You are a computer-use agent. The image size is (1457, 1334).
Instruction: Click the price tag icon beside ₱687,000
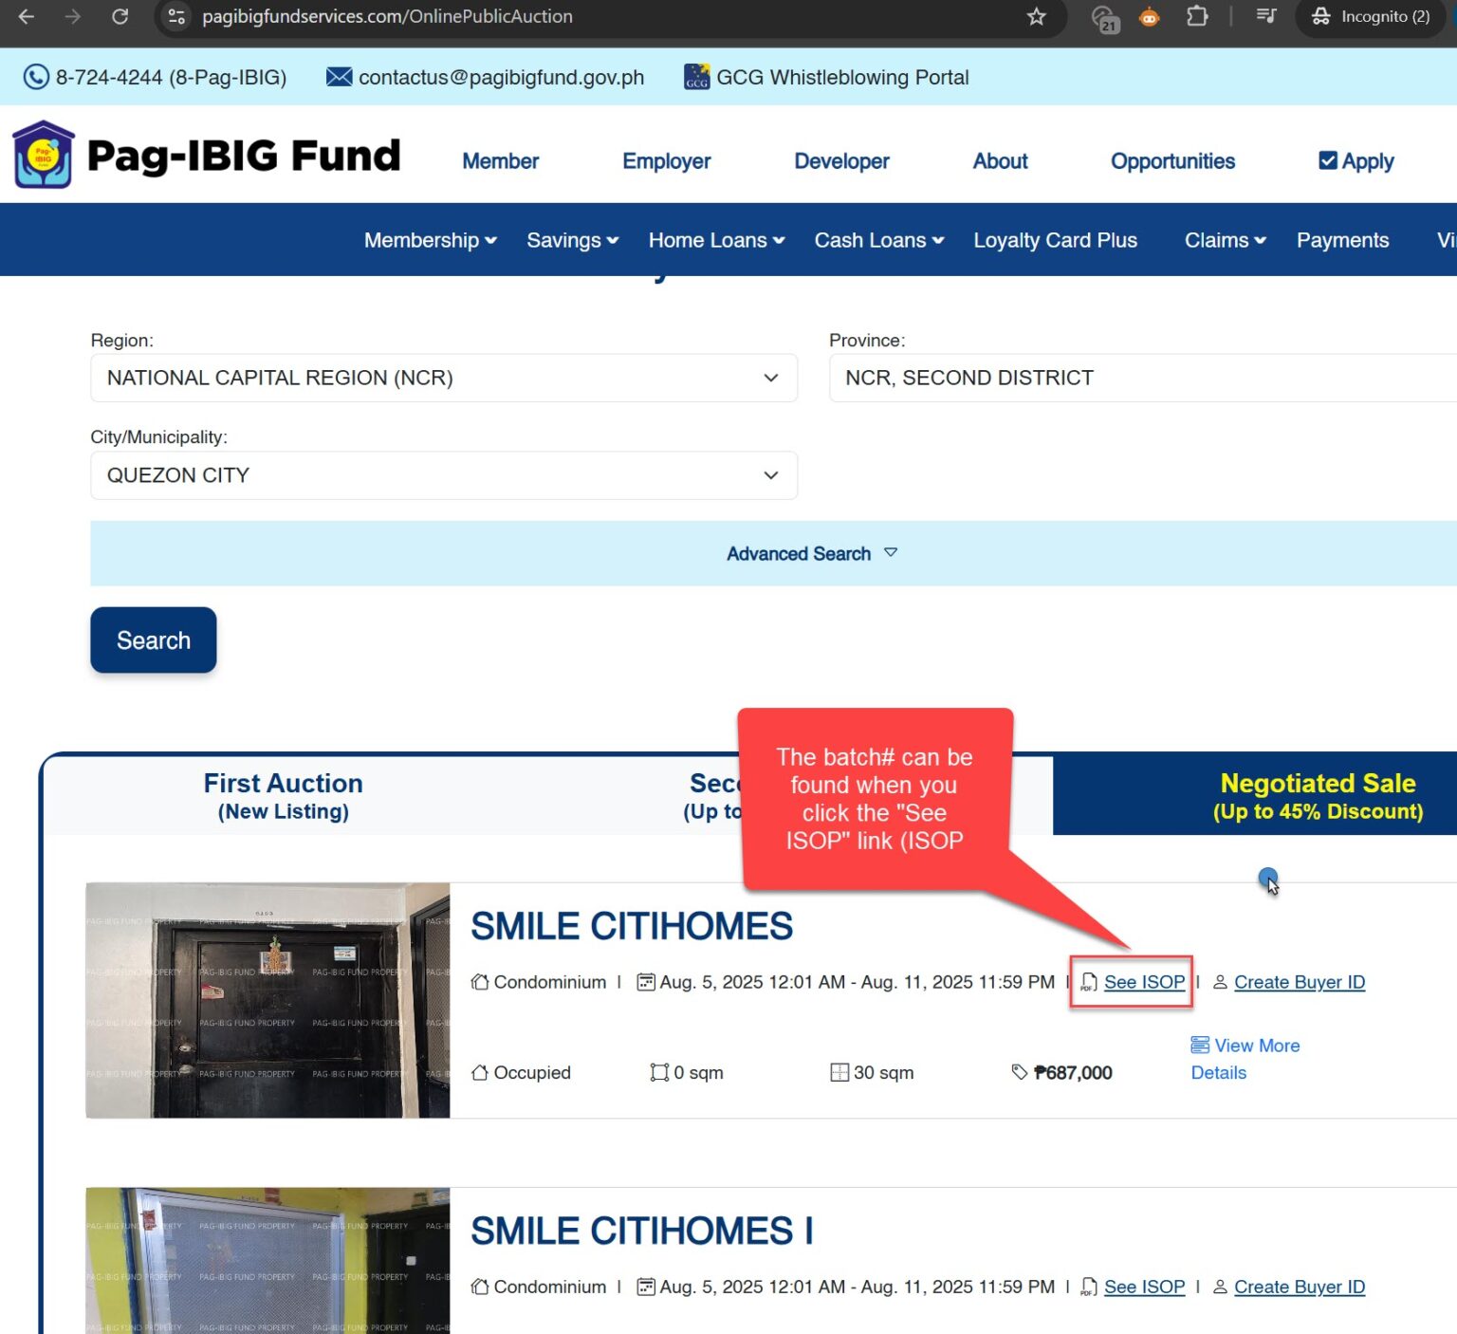(x=1022, y=1072)
